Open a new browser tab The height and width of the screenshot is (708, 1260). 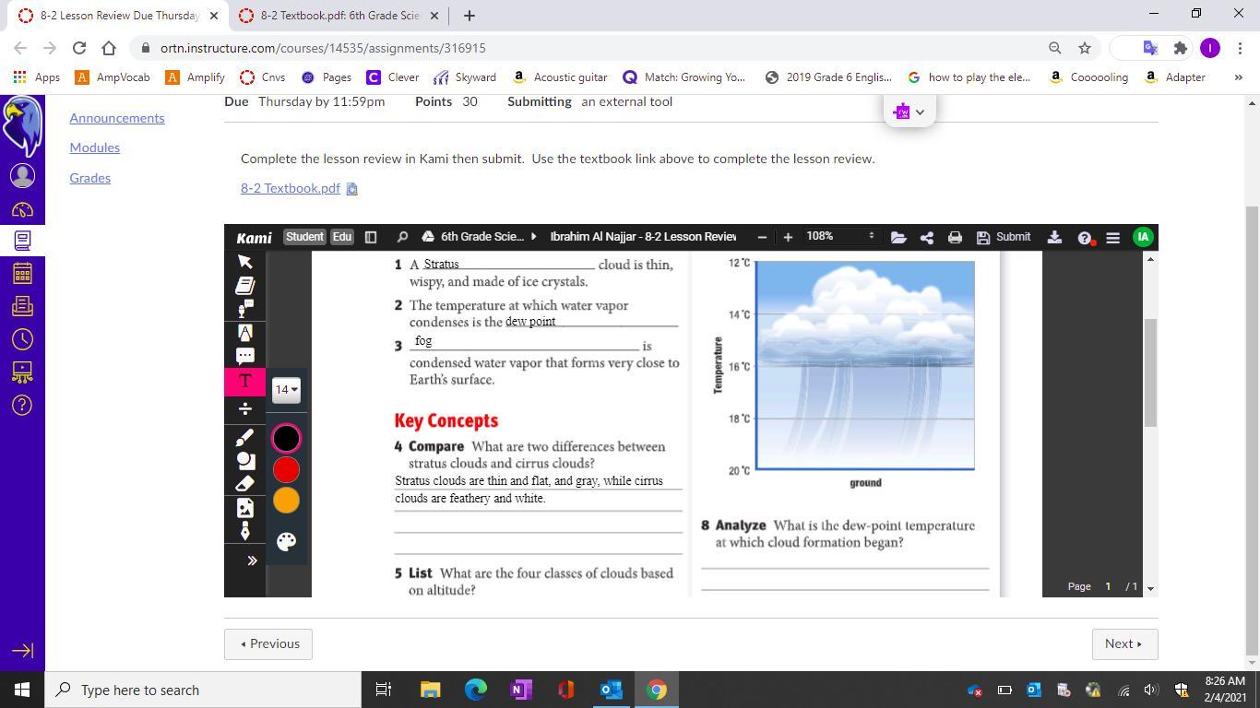(469, 16)
